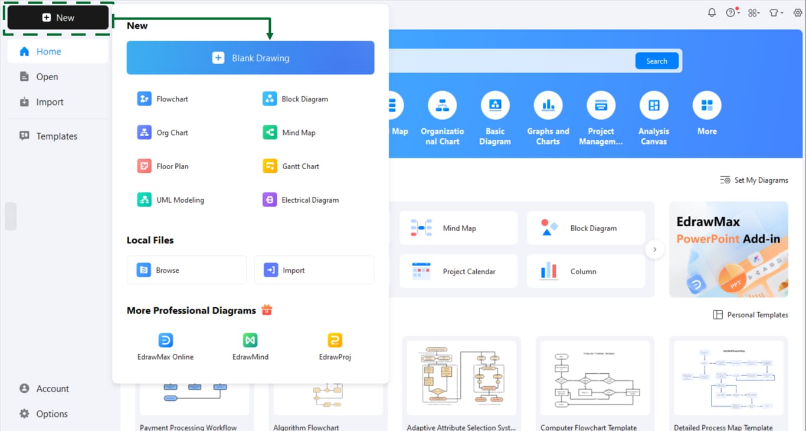Show next diagram types with arrow
This screenshot has height=431, width=806.
click(x=654, y=249)
